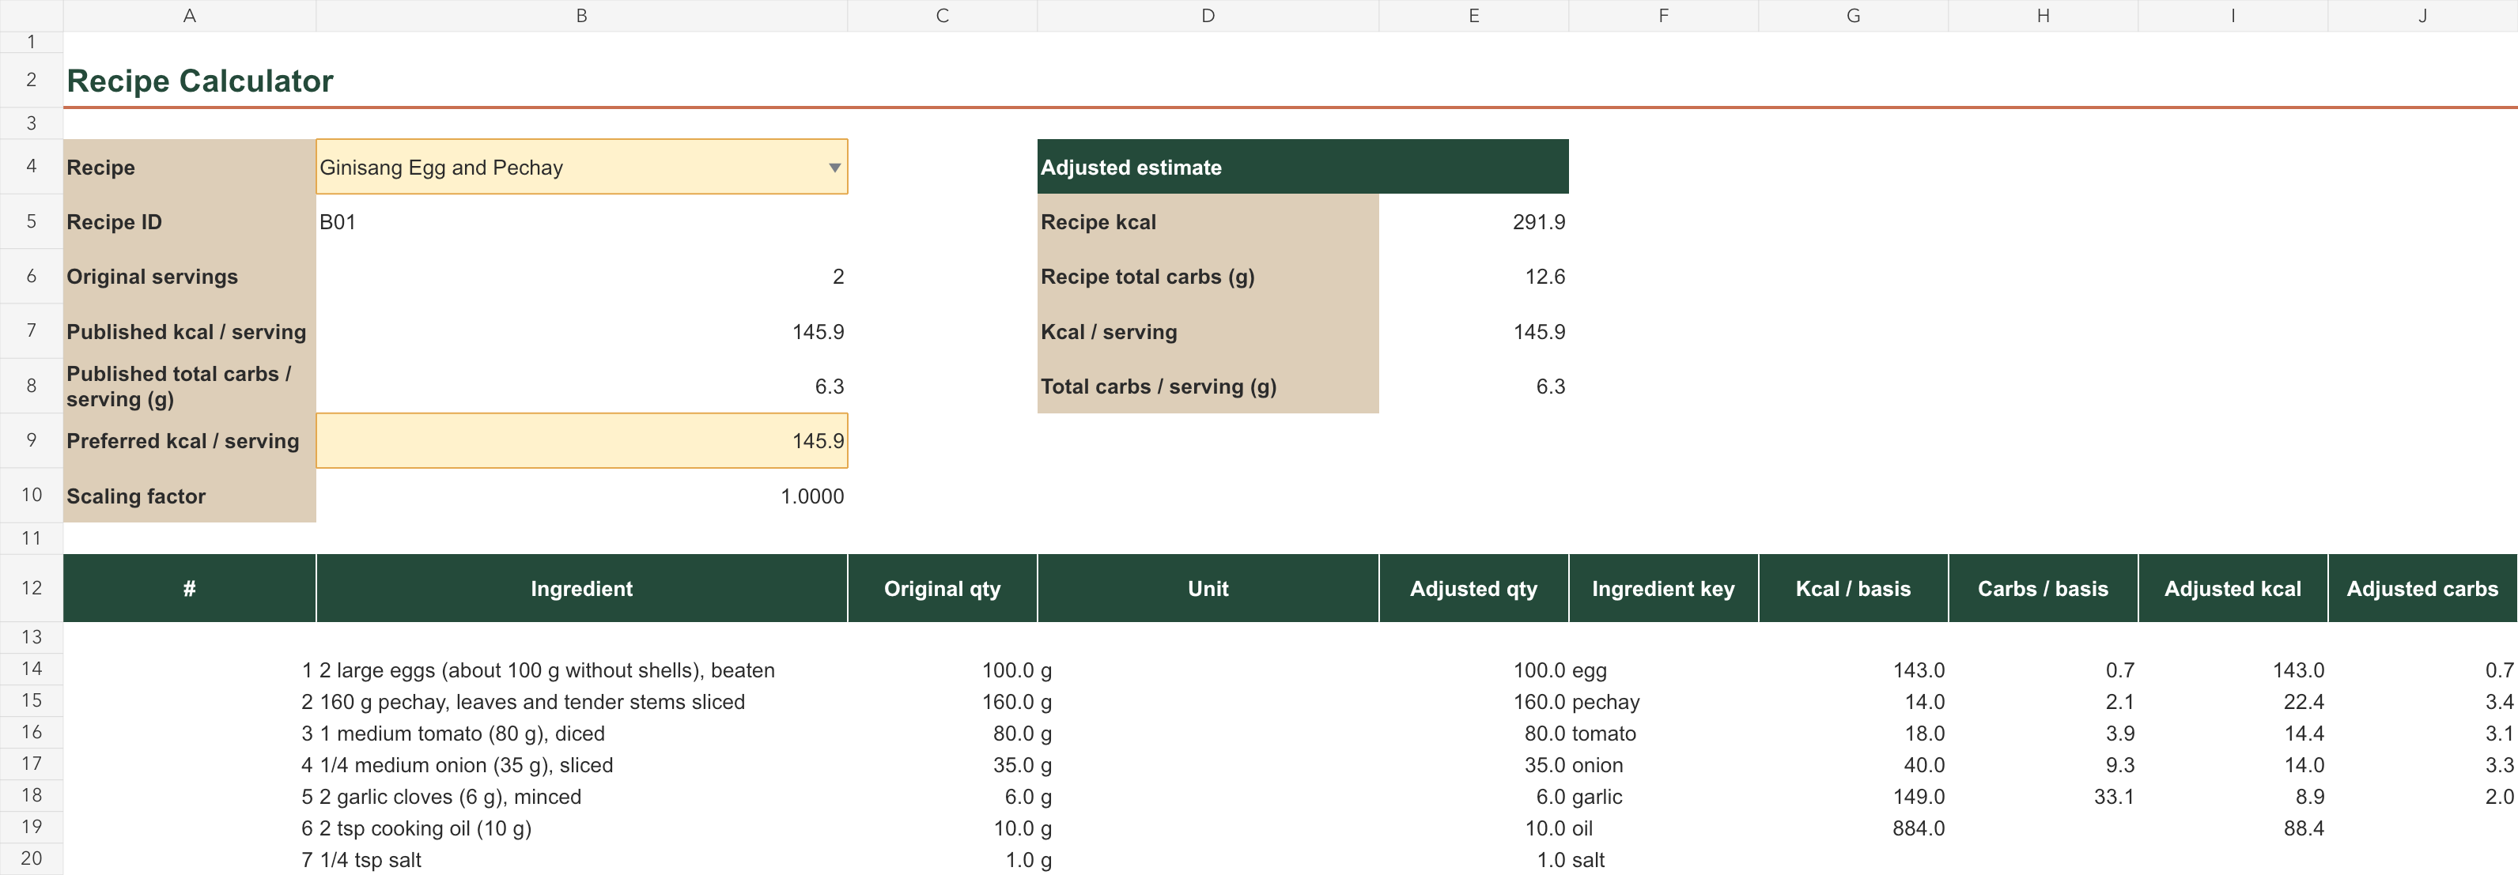Select the Preferred kcal / serving input cell
The width and height of the screenshot is (2518, 875).
(581, 440)
